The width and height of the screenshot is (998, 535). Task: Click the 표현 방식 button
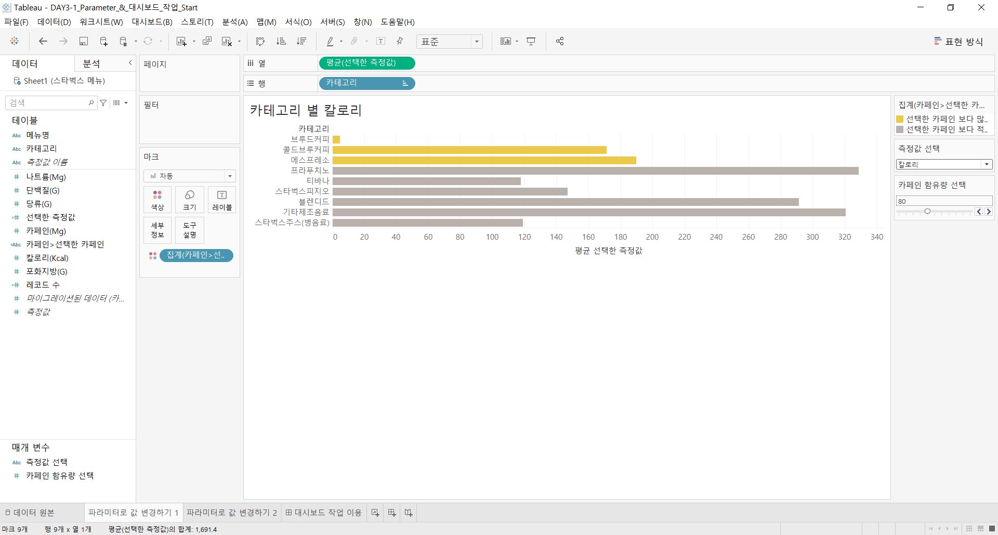coord(958,42)
